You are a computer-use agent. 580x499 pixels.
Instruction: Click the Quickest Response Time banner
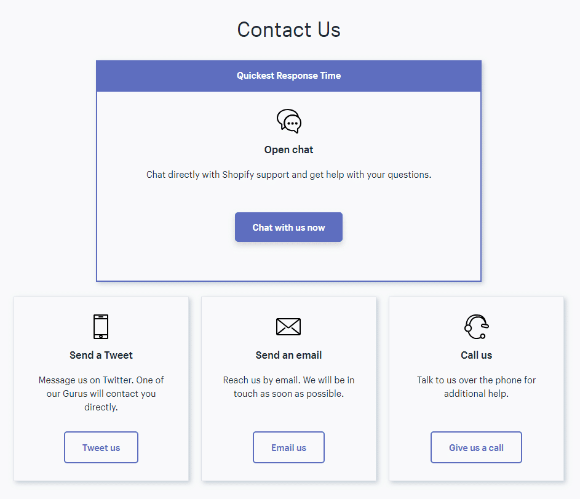pyautogui.click(x=288, y=76)
